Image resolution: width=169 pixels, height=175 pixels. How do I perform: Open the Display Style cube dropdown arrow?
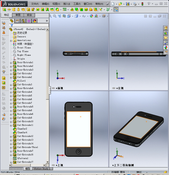[80, 16]
